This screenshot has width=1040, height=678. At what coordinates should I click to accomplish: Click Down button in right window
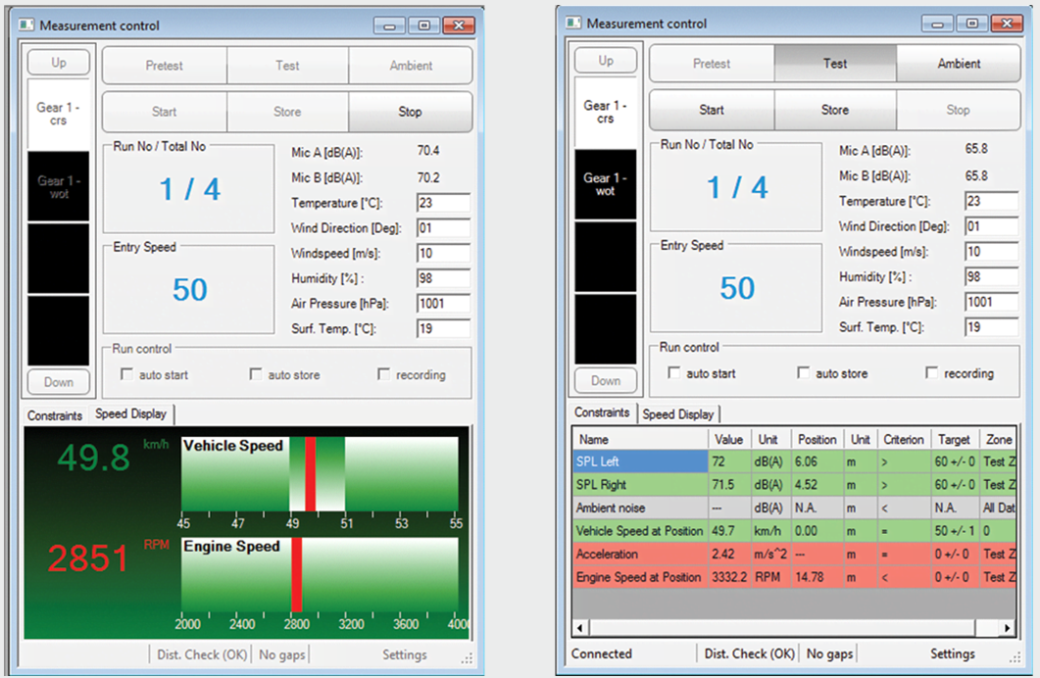[x=606, y=381]
